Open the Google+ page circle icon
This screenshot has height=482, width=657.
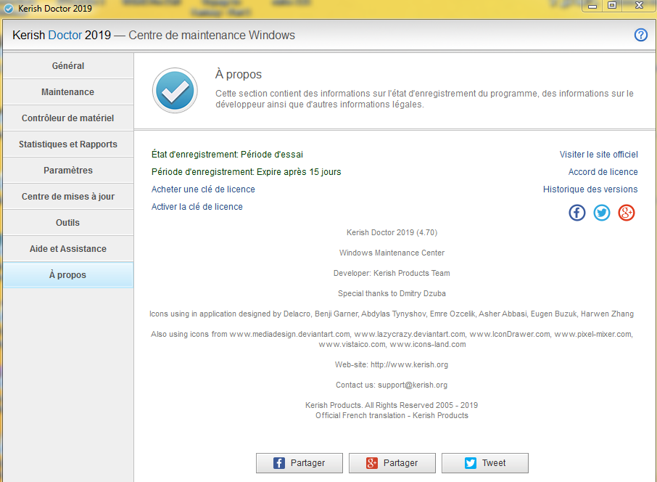[x=627, y=213]
